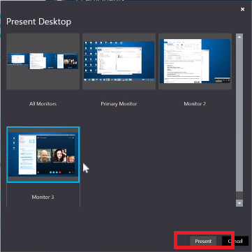
Task: Click the scrollbar down arrow
Action: click(x=239, y=203)
